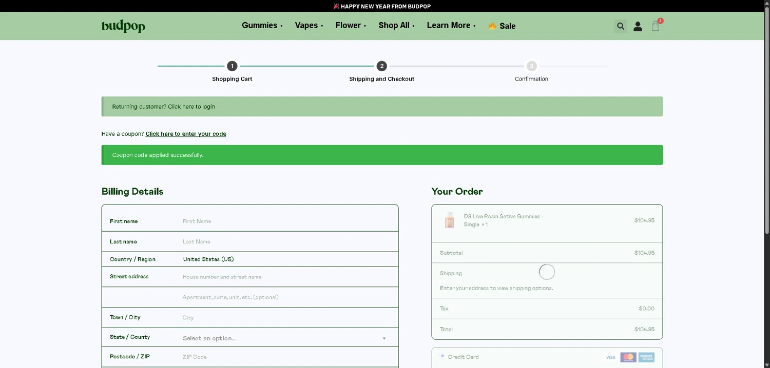Image resolution: width=770 pixels, height=368 pixels.
Task: Expand the Flower menu
Action: 351,26
